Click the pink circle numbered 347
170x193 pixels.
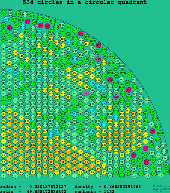(x=129, y=90)
